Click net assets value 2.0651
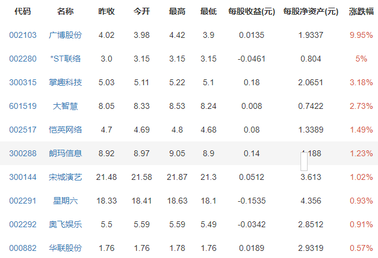The width and height of the screenshot is (378, 258). (x=311, y=82)
